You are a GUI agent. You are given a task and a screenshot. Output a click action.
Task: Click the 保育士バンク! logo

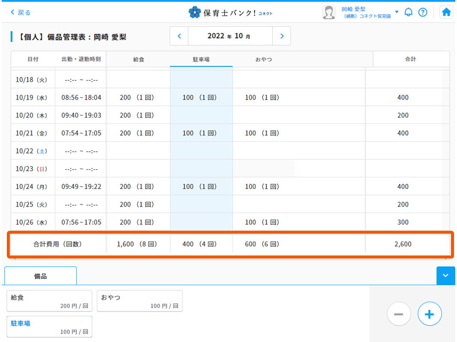tap(230, 13)
